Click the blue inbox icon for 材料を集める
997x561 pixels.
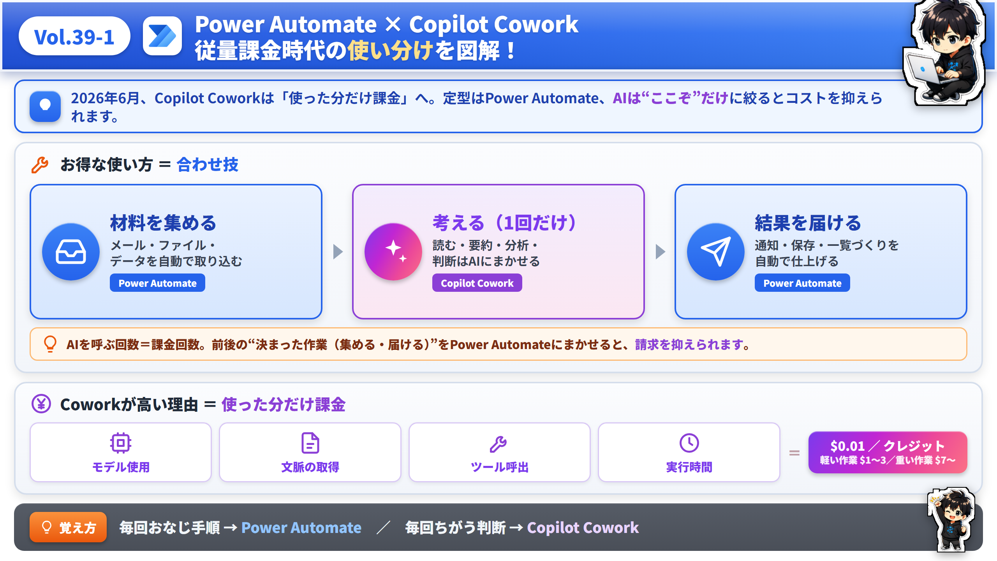coord(71,252)
